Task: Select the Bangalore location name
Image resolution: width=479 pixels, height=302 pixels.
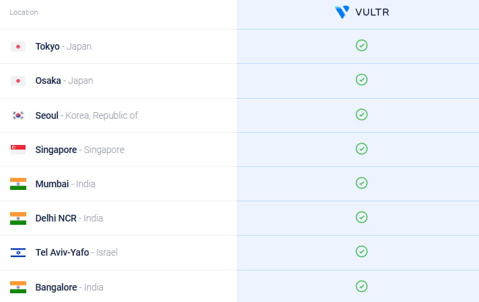Action: (56, 287)
